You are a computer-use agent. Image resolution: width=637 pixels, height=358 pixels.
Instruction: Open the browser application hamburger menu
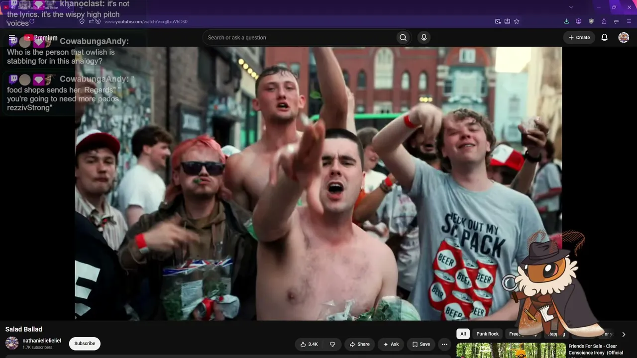tap(629, 21)
